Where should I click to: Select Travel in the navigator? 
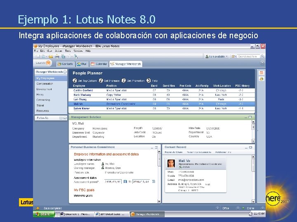tap(40, 105)
